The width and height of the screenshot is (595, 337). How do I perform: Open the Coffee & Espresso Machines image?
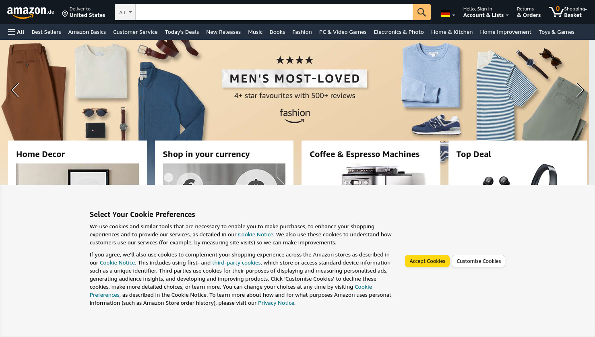(x=371, y=174)
